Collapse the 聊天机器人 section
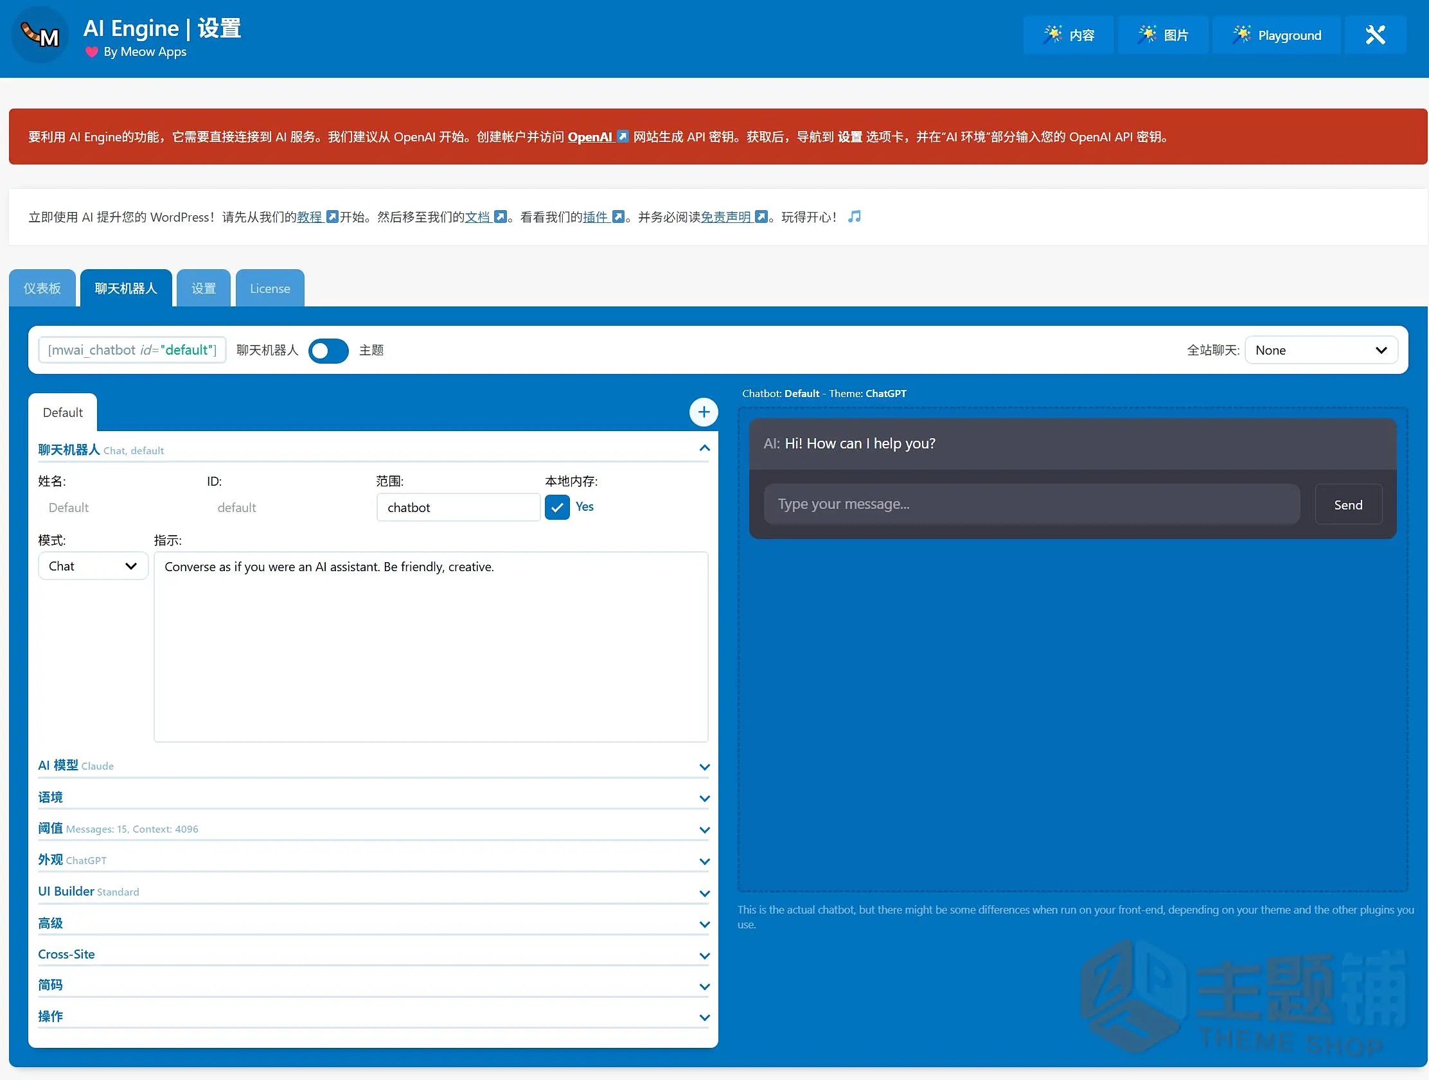 tap(373, 450)
